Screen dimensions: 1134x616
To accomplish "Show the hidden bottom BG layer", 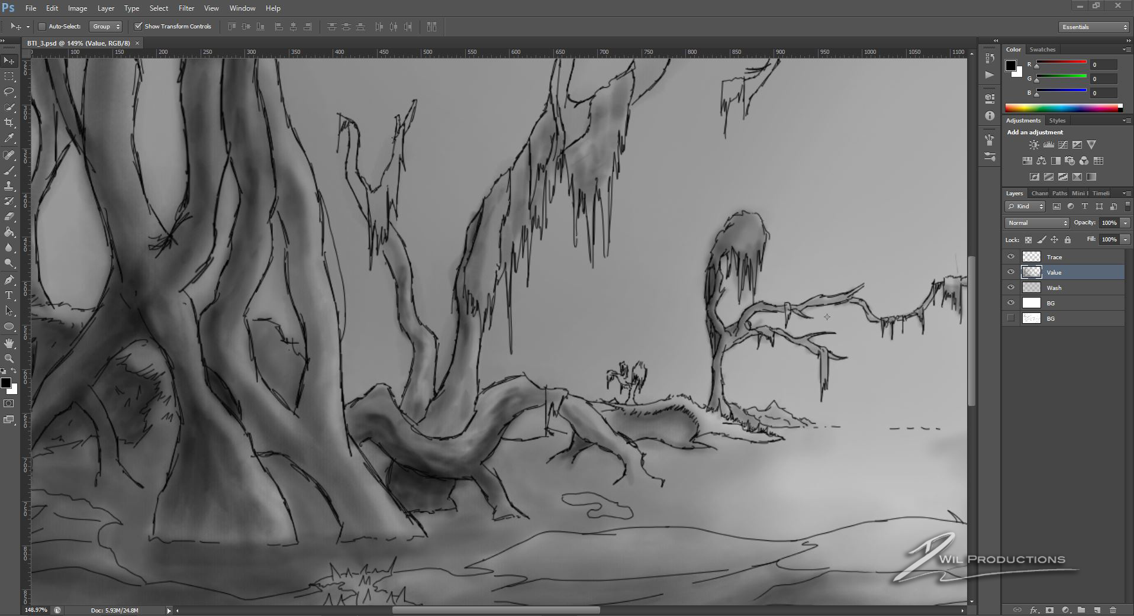I will tap(1011, 318).
